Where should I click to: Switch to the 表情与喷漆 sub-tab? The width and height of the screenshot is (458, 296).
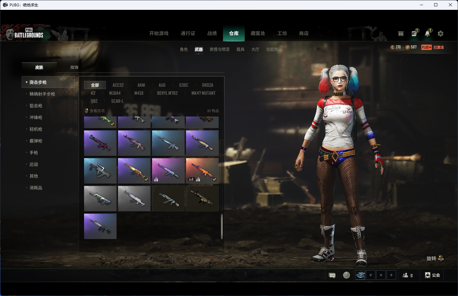tap(219, 50)
